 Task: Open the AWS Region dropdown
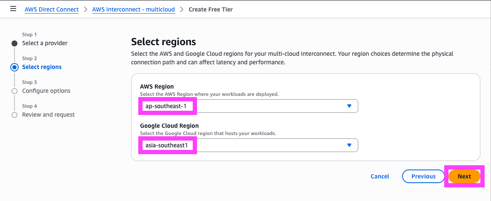249,106
